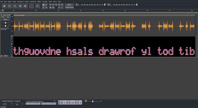Mute the secret_message track
This screenshot has height=108, width=198.
pyautogui.click(x=3, y=17)
